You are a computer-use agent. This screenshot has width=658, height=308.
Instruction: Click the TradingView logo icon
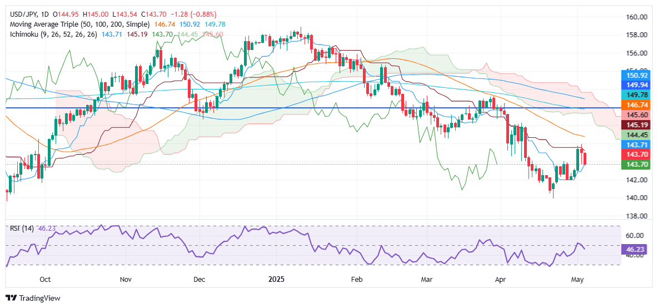coord(11,298)
